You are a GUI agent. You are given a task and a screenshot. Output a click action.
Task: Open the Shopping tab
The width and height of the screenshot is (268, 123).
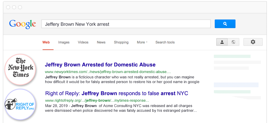pyautogui.click(x=121, y=42)
